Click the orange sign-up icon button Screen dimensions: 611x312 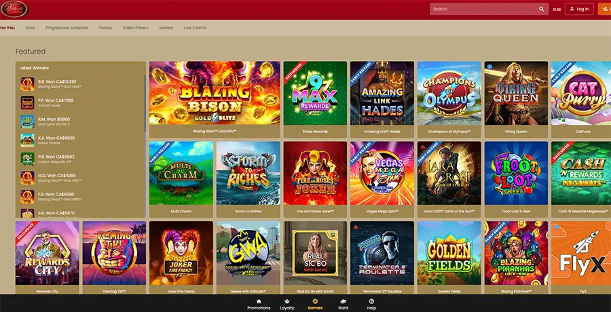(x=604, y=9)
